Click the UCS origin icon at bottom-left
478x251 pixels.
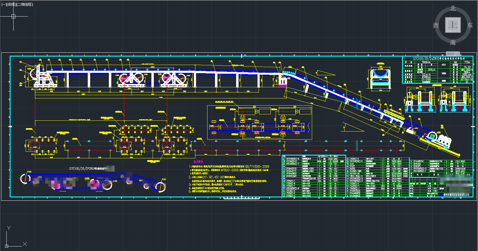point(7,246)
